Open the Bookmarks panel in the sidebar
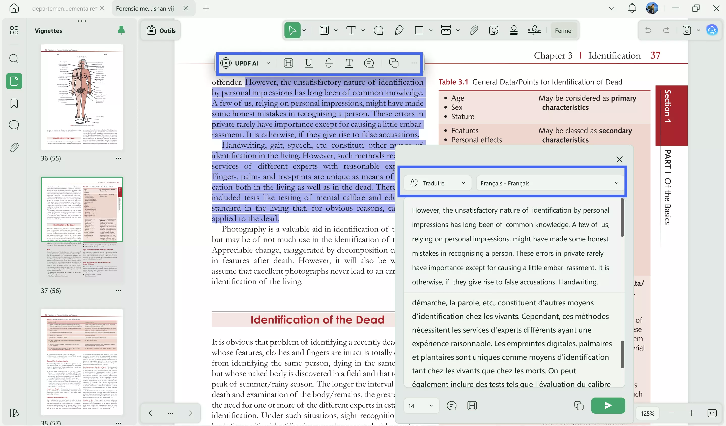The image size is (726, 426). tap(14, 103)
